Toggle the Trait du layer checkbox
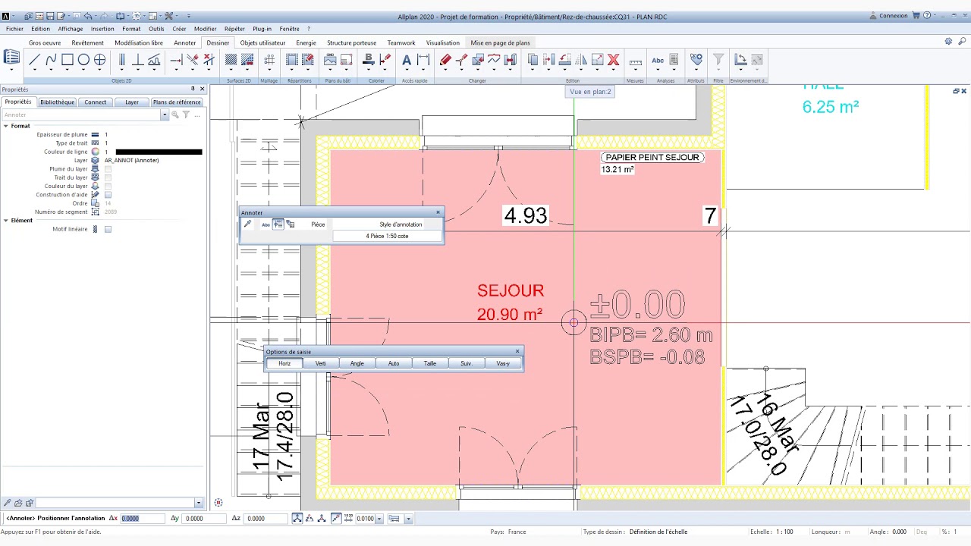971x546 pixels. click(x=108, y=177)
